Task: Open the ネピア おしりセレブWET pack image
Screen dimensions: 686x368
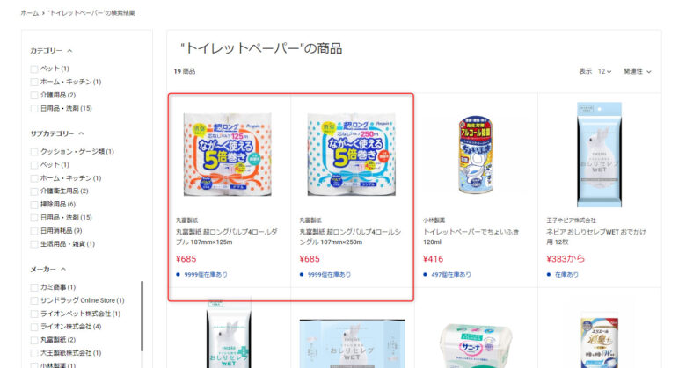Action: (599, 155)
